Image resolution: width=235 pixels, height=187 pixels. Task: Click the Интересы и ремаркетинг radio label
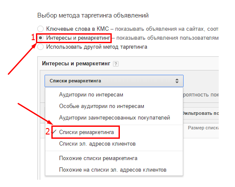(x=78, y=38)
